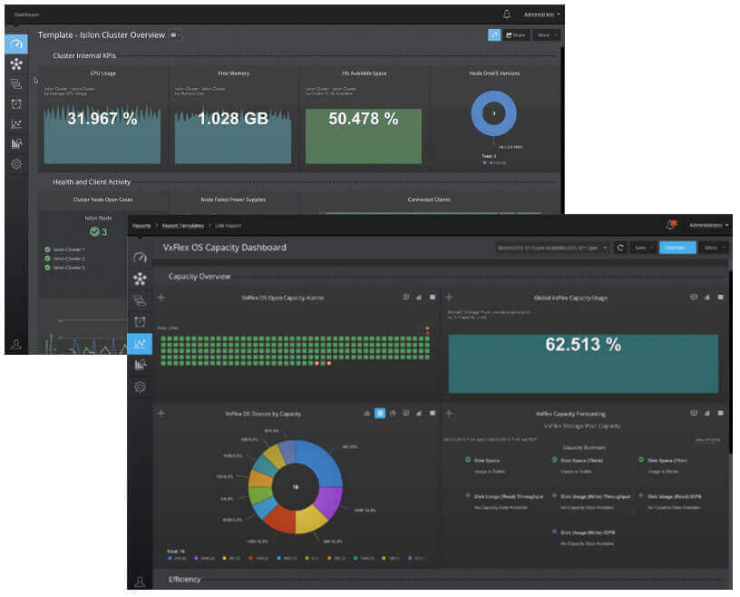Click Dashboard label in Isilon window header
Image resolution: width=740 pixels, height=597 pixels.
pyautogui.click(x=26, y=15)
